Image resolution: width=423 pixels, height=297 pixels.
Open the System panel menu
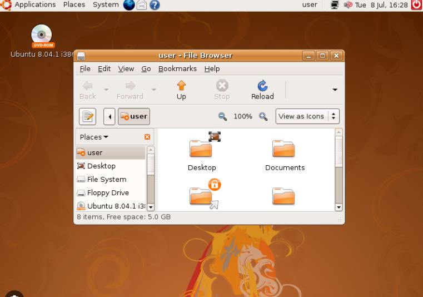point(106,5)
